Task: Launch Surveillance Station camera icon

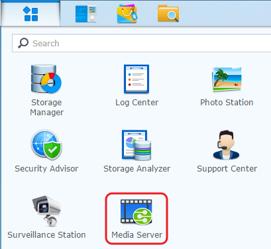Action: click(x=46, y=211)
